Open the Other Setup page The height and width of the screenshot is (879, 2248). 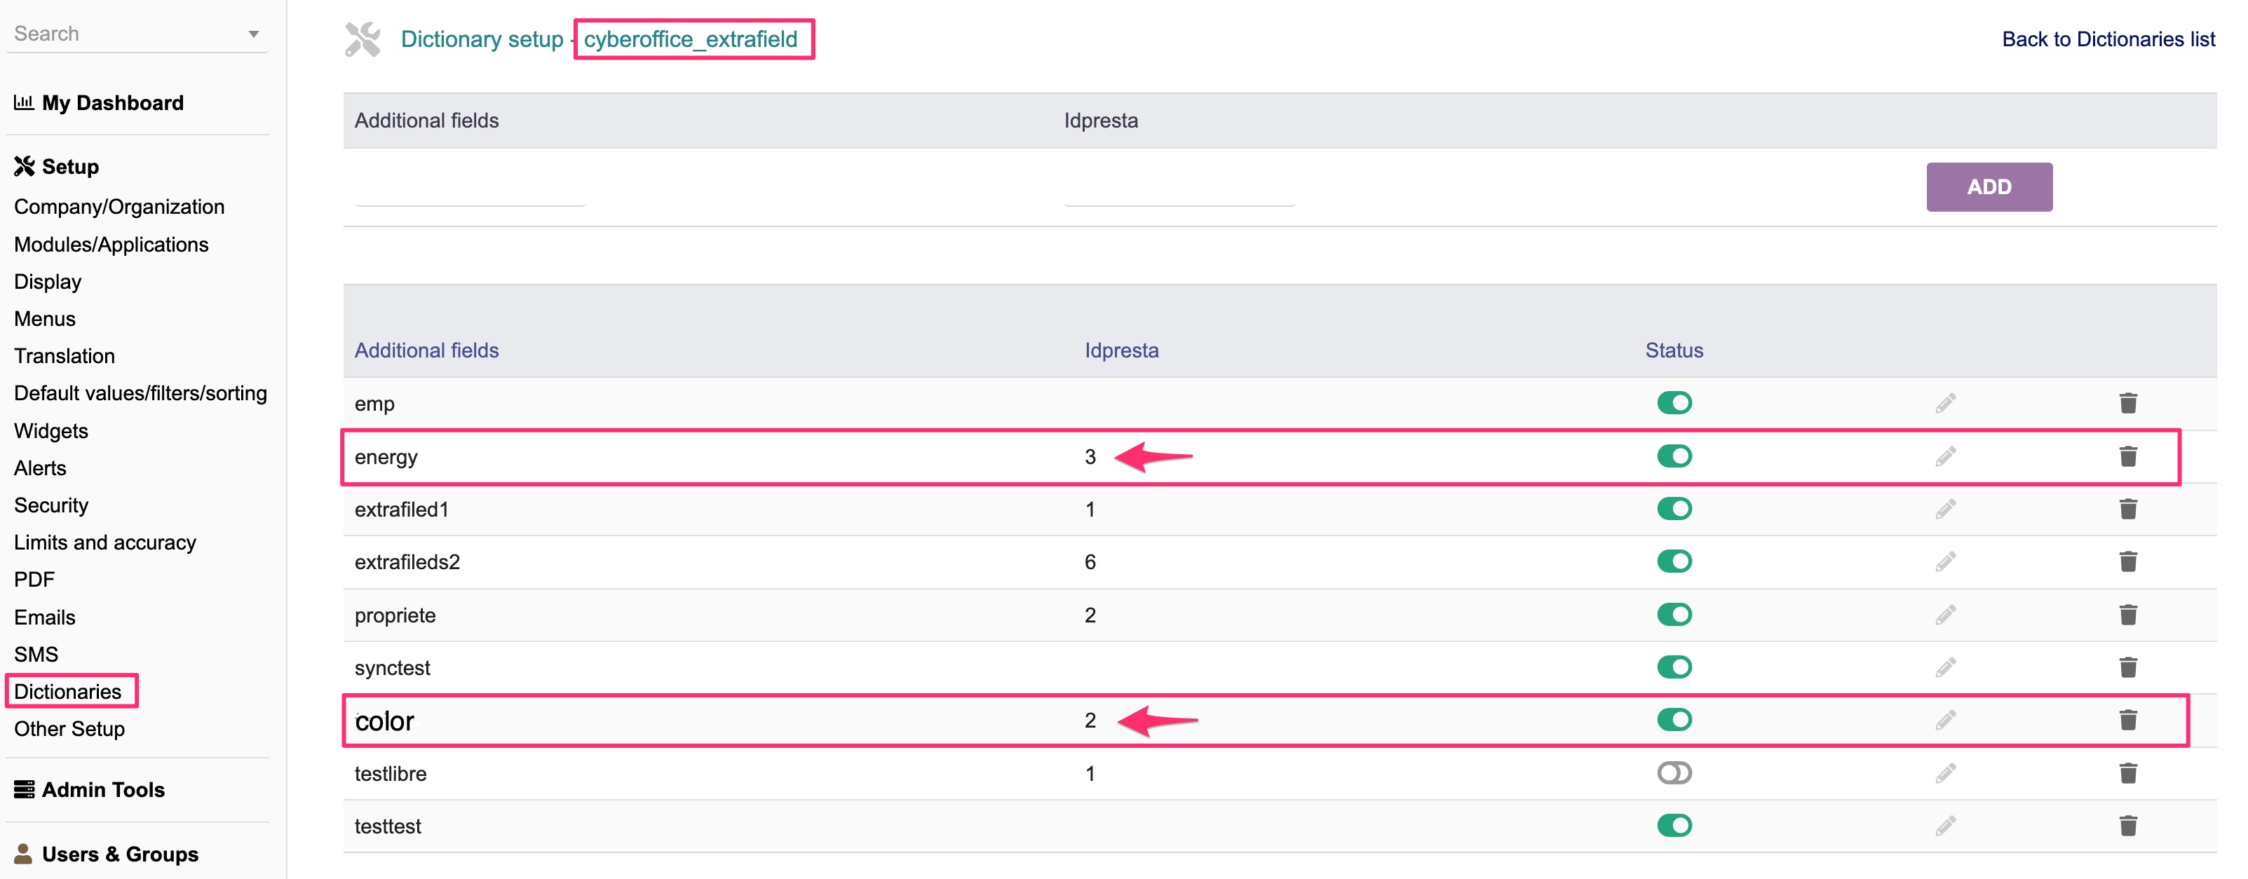click(x=70, y=729)
